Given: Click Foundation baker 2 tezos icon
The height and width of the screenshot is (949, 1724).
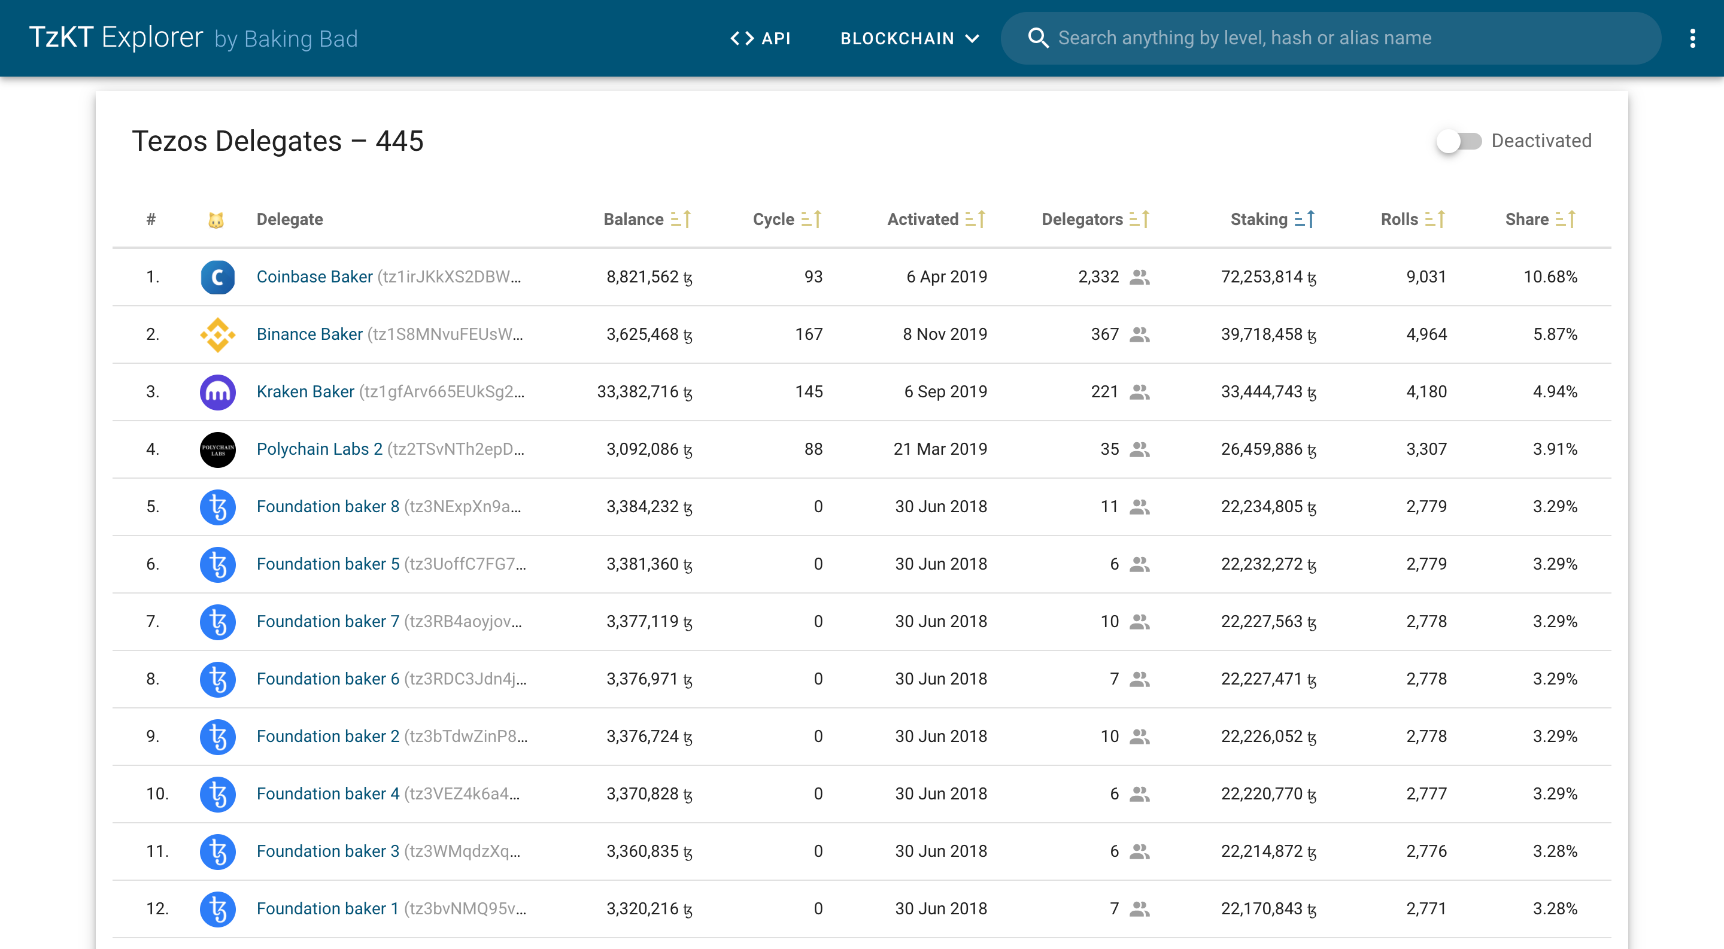Looking at the screenshot, I should coord(217,737).
